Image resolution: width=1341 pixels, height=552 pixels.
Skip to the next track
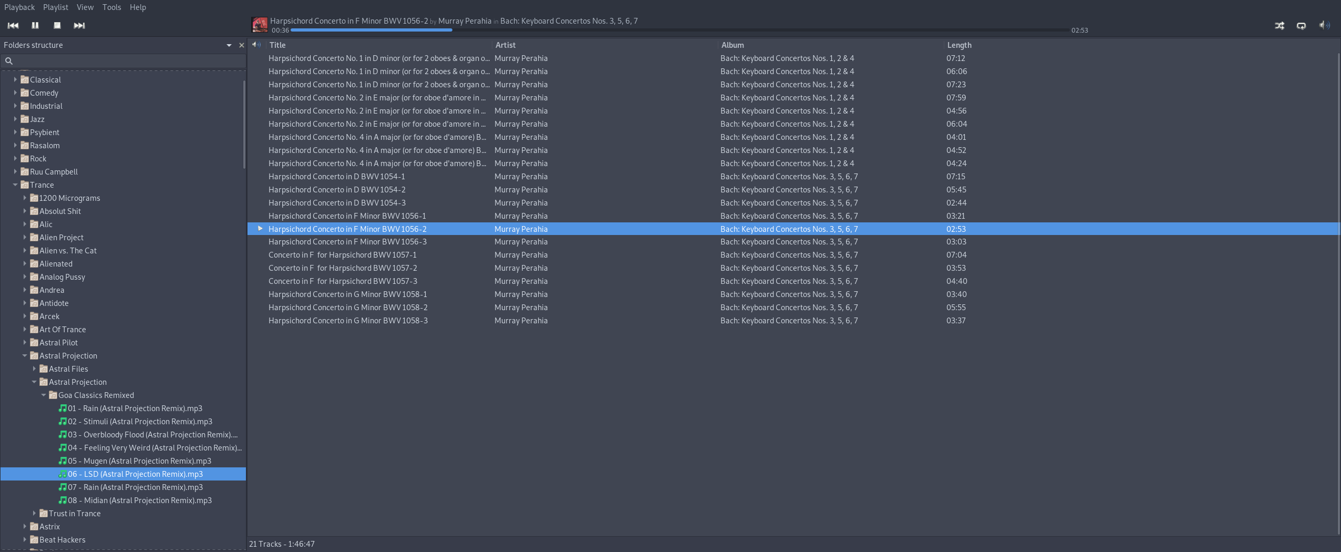[79, 25]
